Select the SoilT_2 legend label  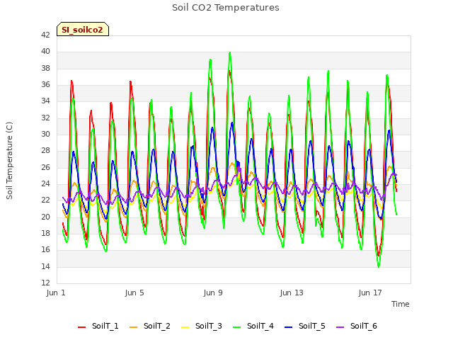point(157,326)
